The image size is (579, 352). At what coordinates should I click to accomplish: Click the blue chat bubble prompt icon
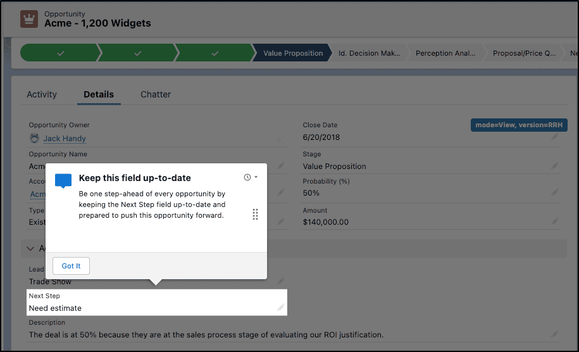pos(63,181)
